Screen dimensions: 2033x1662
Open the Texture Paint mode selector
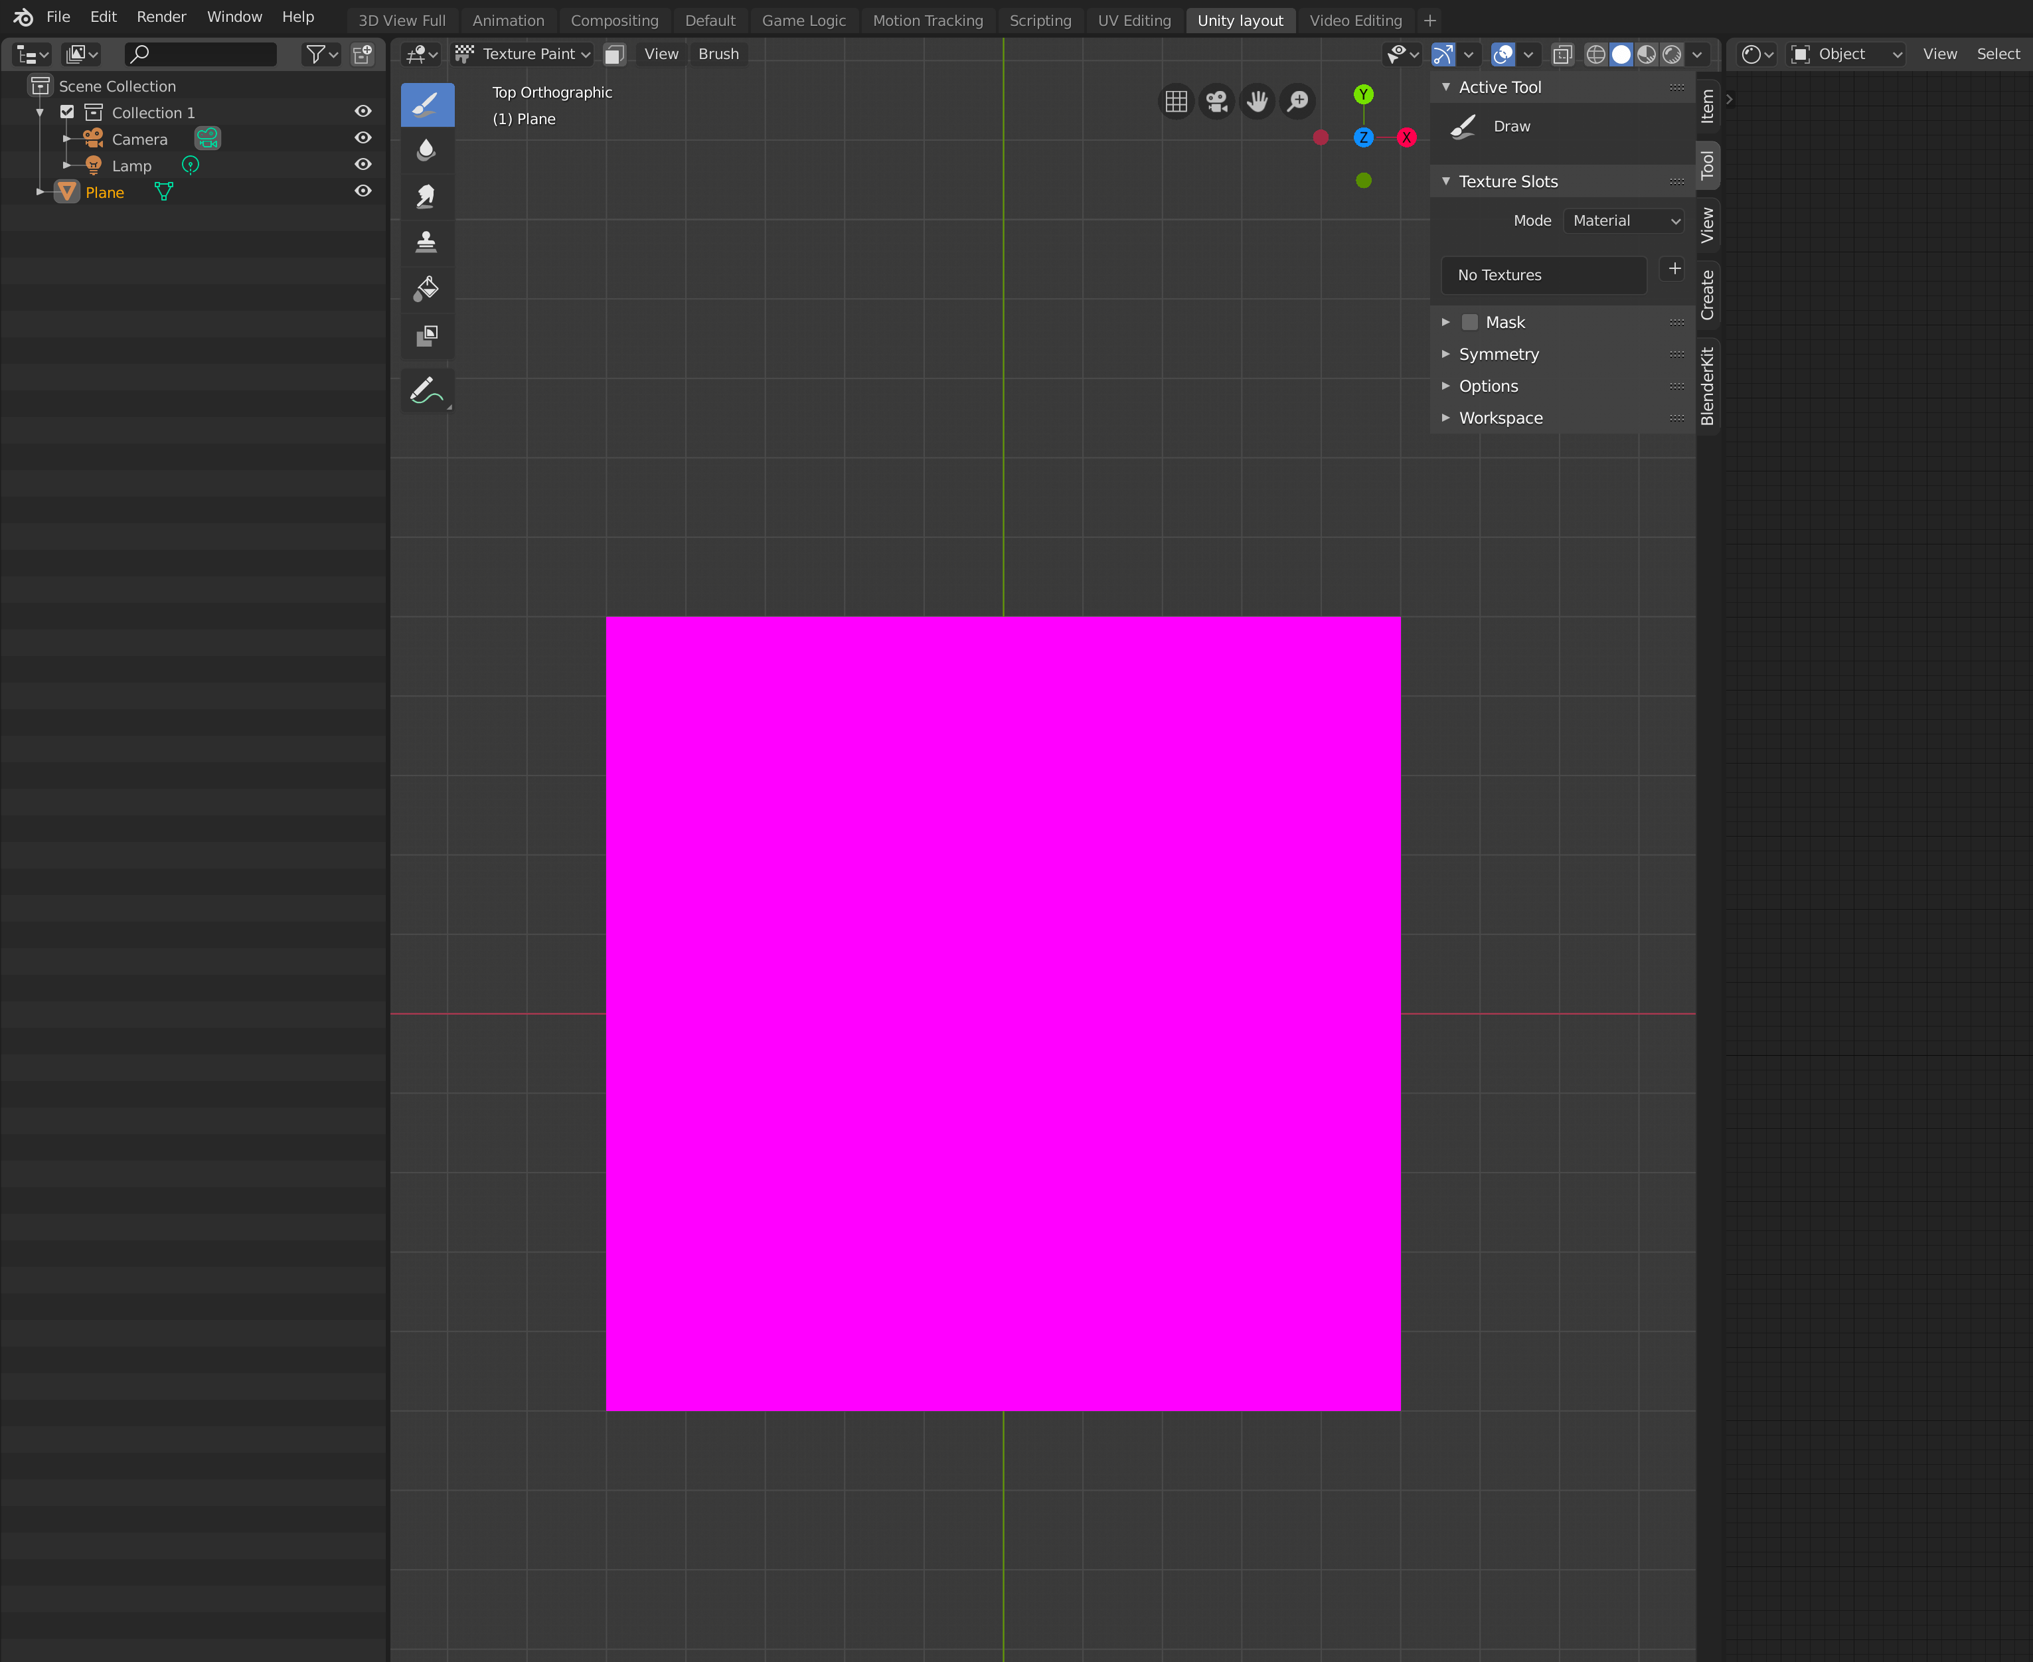(523, 54)
